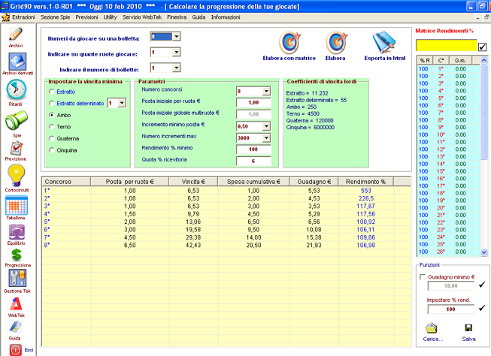Click the Quota % ricevitoria input field
The width and height of the screenshot is (491, 356).
pyautogui.click(x=253, y=161)
